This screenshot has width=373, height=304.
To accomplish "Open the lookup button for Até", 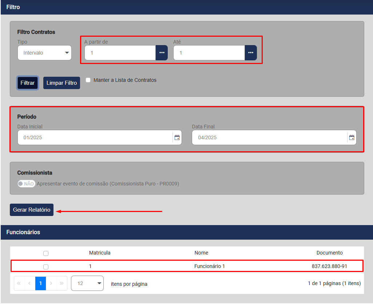I will (251, 53).
